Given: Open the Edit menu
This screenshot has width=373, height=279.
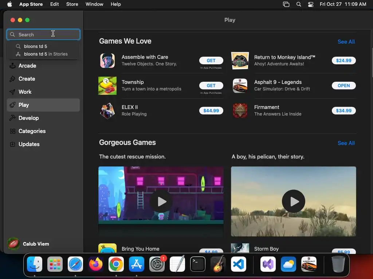Looking at the screenshot, I should pos(55,4).
